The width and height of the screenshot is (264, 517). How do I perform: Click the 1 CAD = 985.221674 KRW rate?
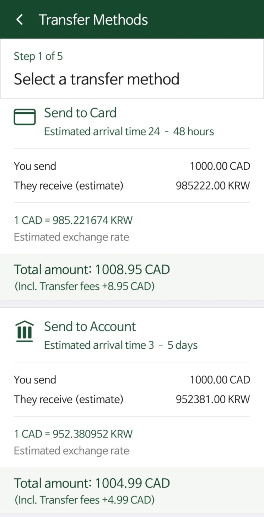point(73,220)
